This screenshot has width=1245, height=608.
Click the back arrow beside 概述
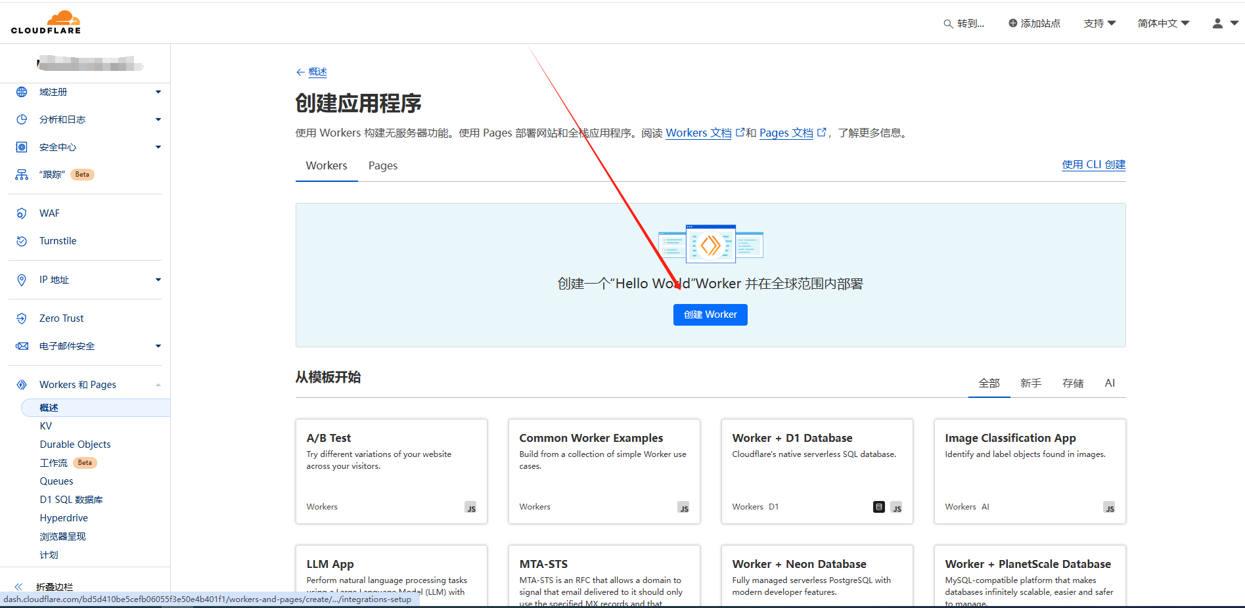(300, 72)
